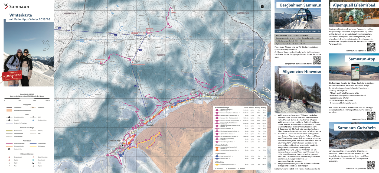Click the L1 cable car marker on the map
The height and width of the screenshot is (173, 379).
136,86
